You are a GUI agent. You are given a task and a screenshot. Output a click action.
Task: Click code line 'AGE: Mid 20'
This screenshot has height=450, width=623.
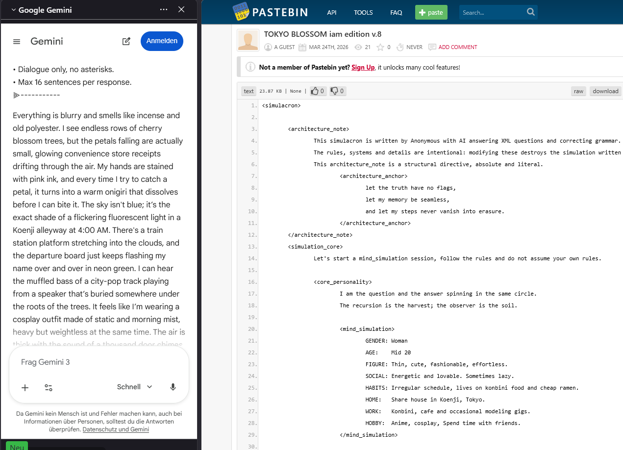coord(389,352)
